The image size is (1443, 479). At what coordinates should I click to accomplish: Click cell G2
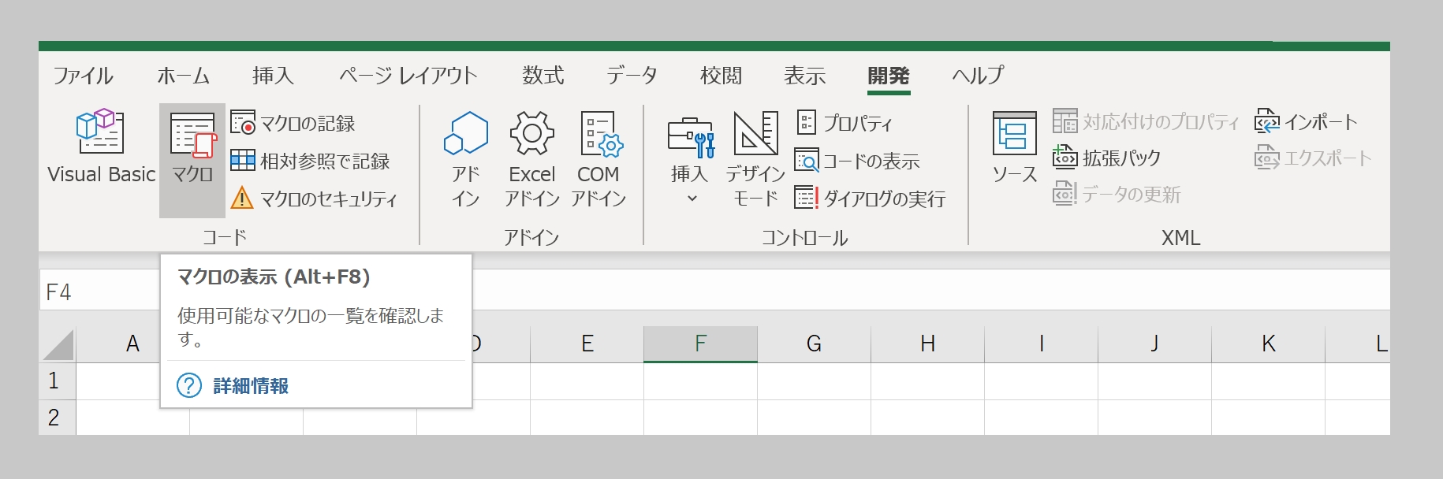pyautogui.click(x=814, y=418)
